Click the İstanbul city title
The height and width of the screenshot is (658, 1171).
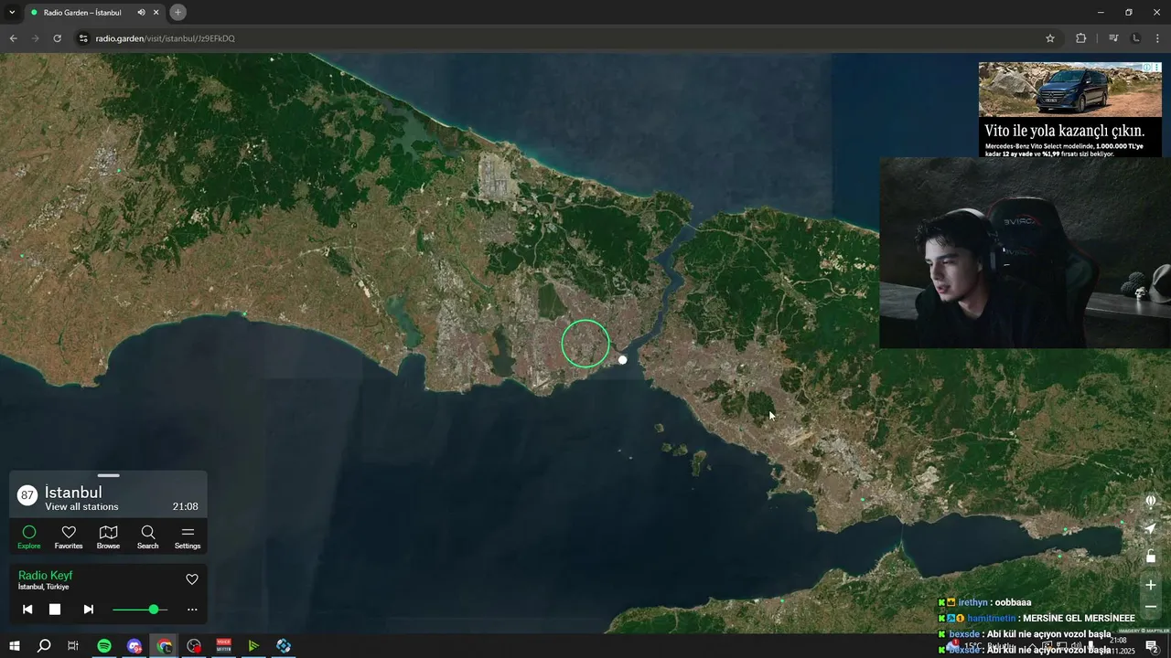click(73, 493)
